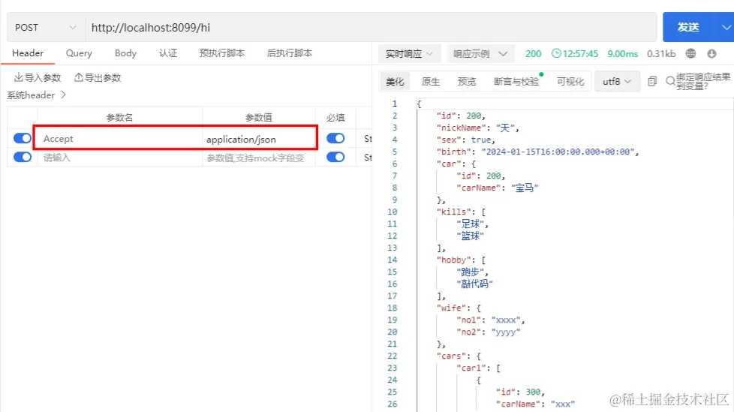Click the "no1": "xxxx" response line
The width and height of the screenshot is (734, 412).
pyautogui.click(x=491, y=320)
